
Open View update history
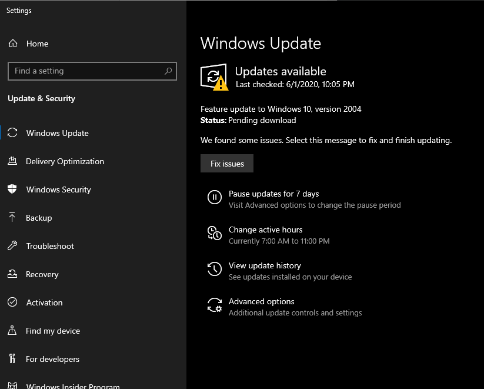pos(265,265)
